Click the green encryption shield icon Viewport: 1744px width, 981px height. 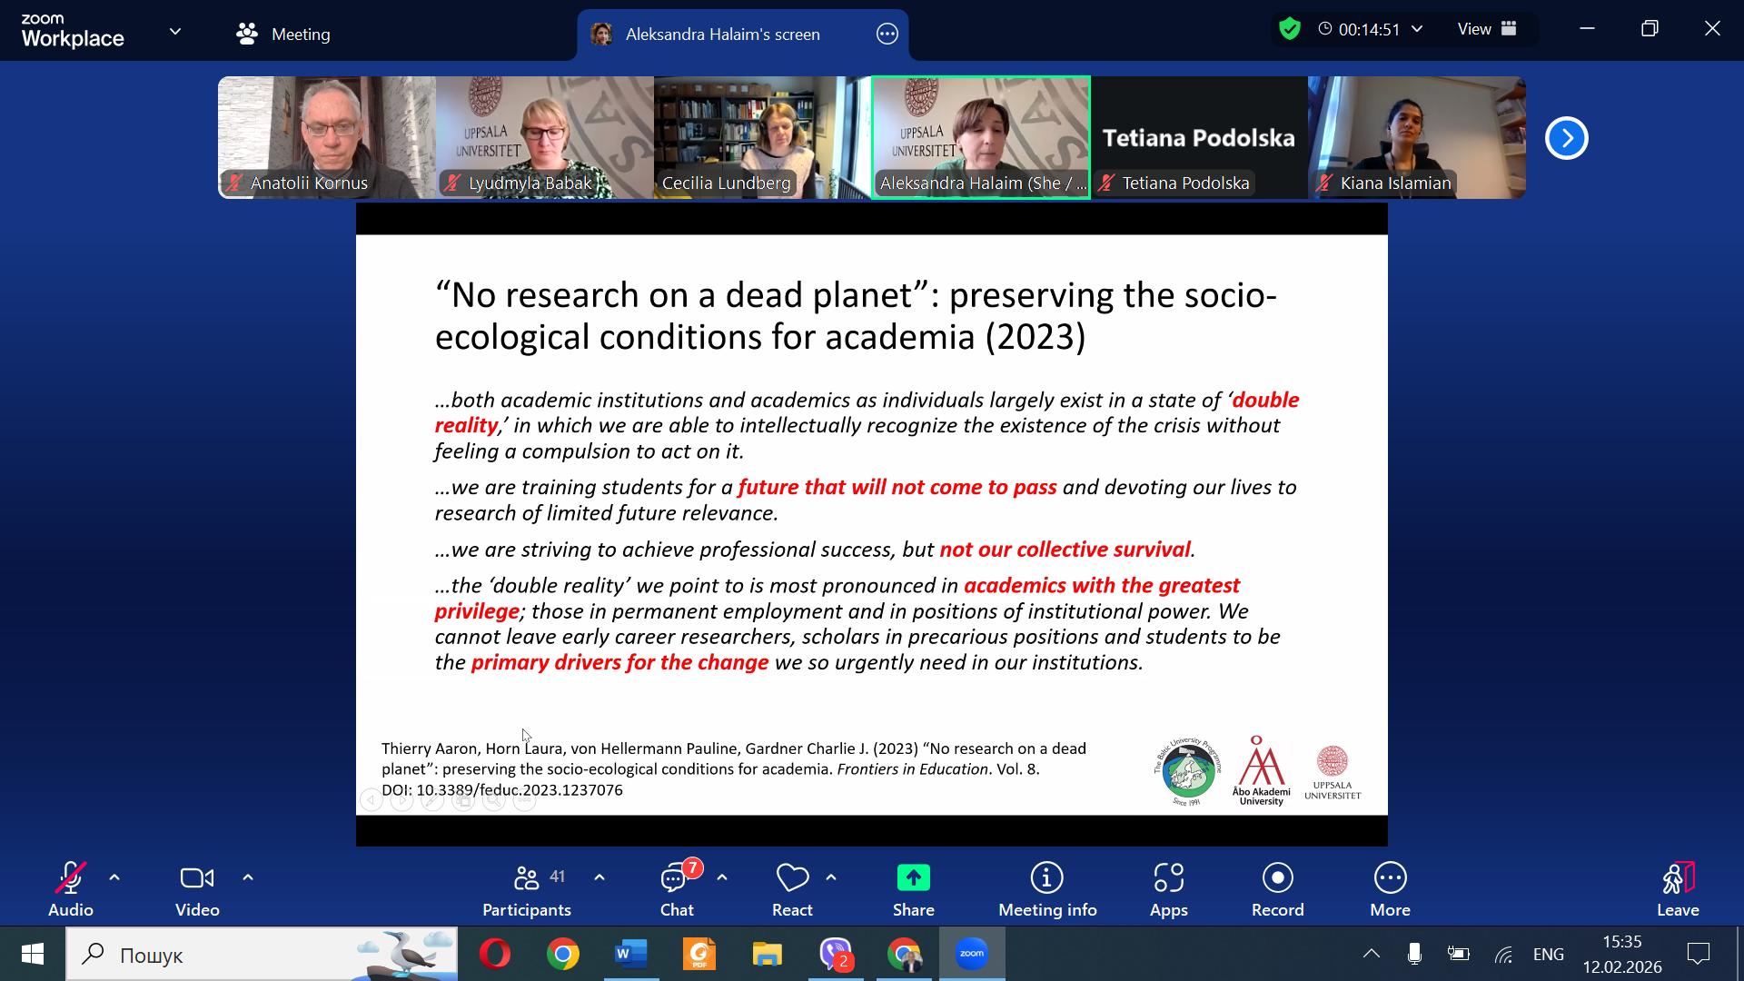coord(1289,29)
